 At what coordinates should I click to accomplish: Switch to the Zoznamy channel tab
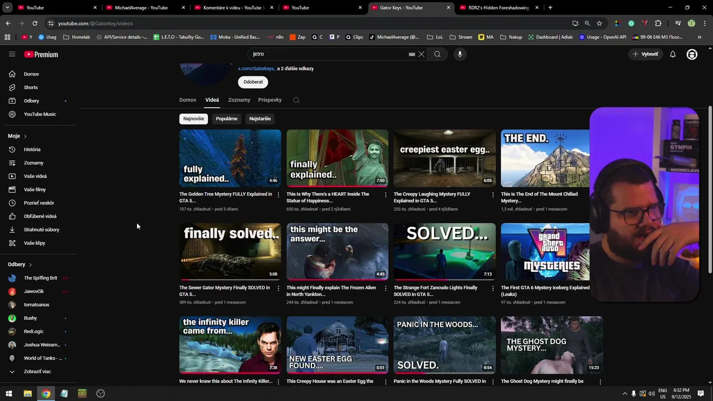[x=239, y=100]
